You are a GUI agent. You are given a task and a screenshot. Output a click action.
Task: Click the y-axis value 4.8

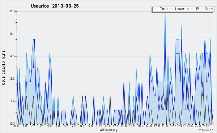click(x=12, y=56)
